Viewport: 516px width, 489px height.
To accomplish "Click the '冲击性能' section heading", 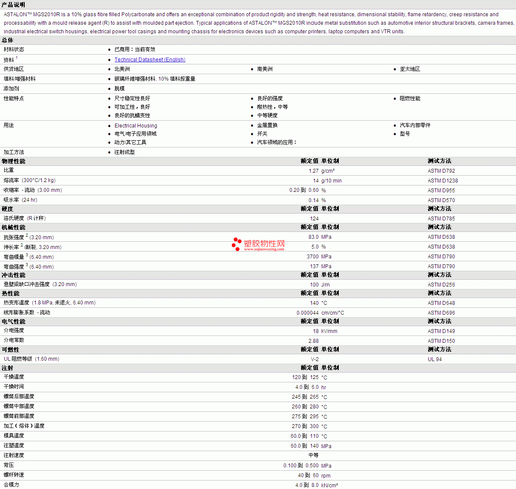I will (14, 275).
